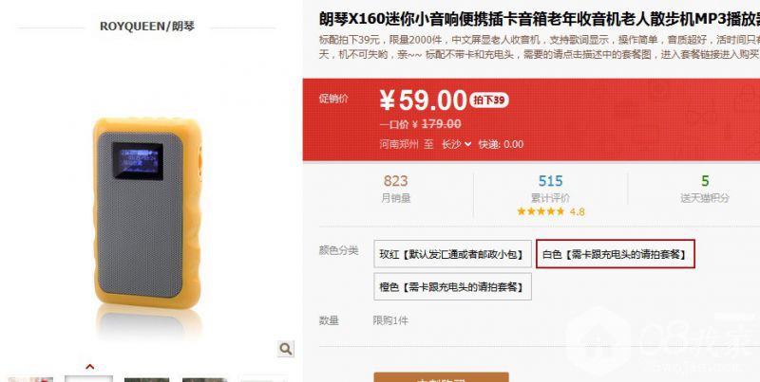Click the ¥59.00 promotional price
This screenshot has width=760, height=382.
(x=423, y=100)
